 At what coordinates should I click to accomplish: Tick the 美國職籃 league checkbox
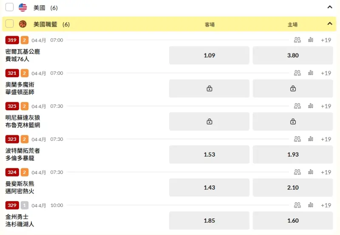click(9, 24)
